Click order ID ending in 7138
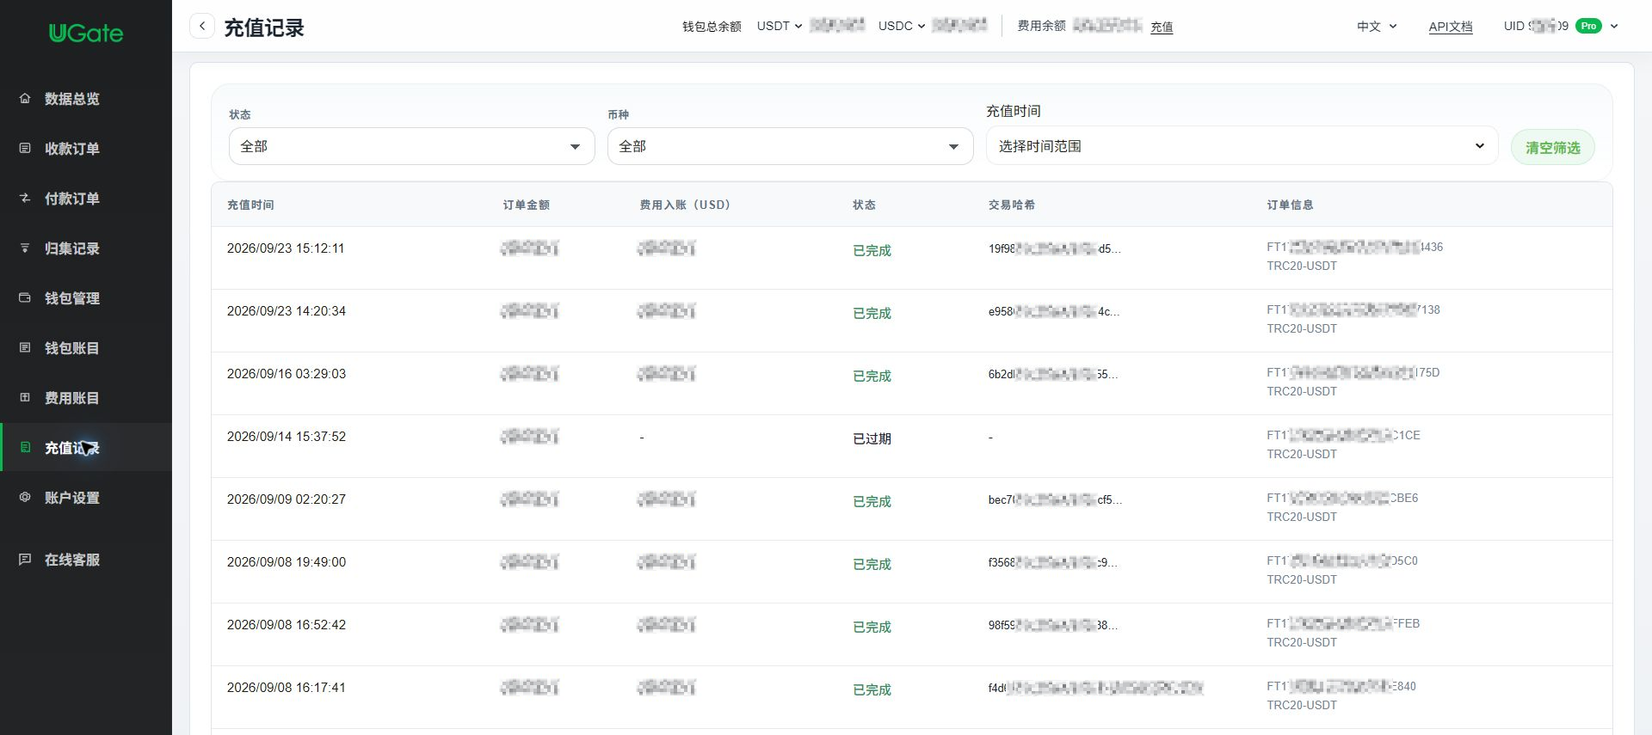Screen dimensions: 1652x735 point(1353,309)
